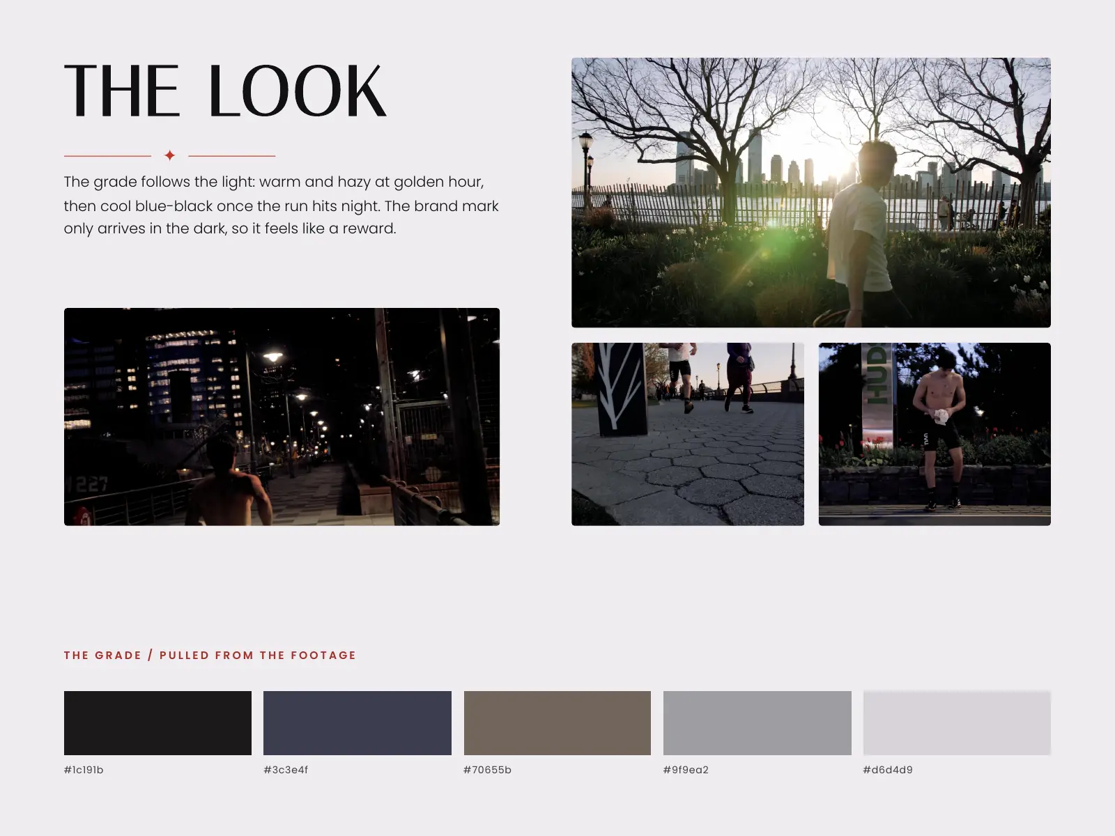Pick the #1c191b black swatch

[157, 723]
